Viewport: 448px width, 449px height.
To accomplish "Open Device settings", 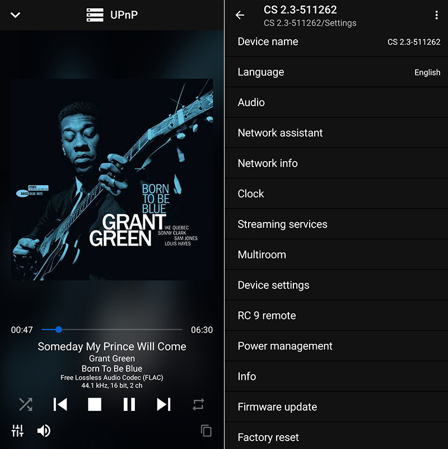I will coord(337,285).
